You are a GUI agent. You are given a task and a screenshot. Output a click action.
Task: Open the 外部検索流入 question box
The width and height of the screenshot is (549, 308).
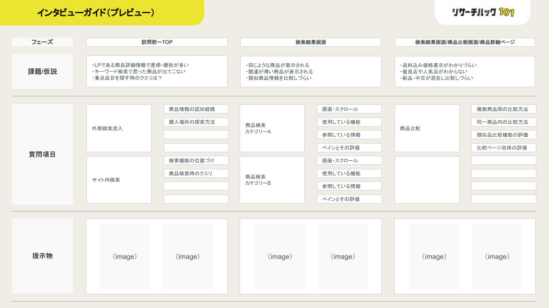point(119,128)
